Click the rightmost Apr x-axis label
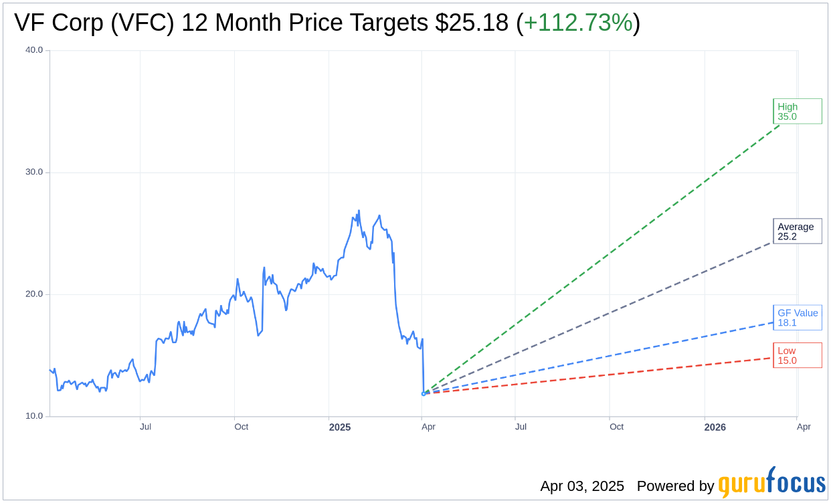Screen dimensions: 831x503 tap(804, 427)
